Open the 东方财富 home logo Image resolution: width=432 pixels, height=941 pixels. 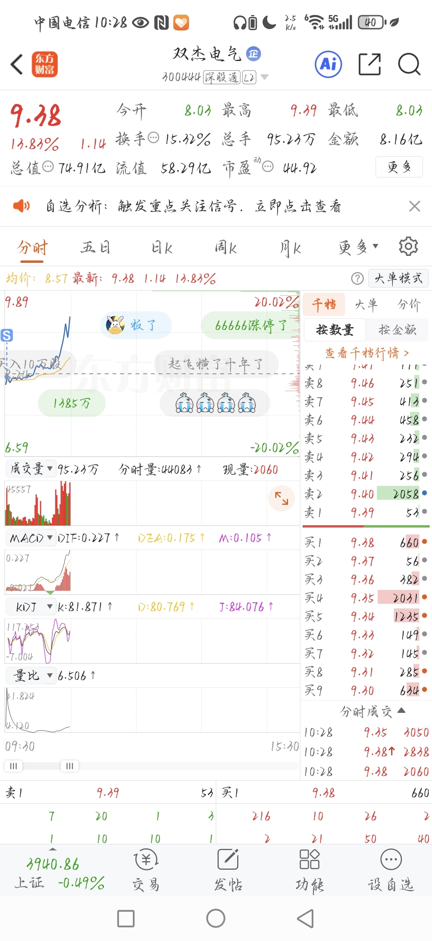45,64
